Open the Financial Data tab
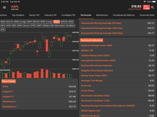The height and width of the screenshot is (117, 157). point(147,15)
